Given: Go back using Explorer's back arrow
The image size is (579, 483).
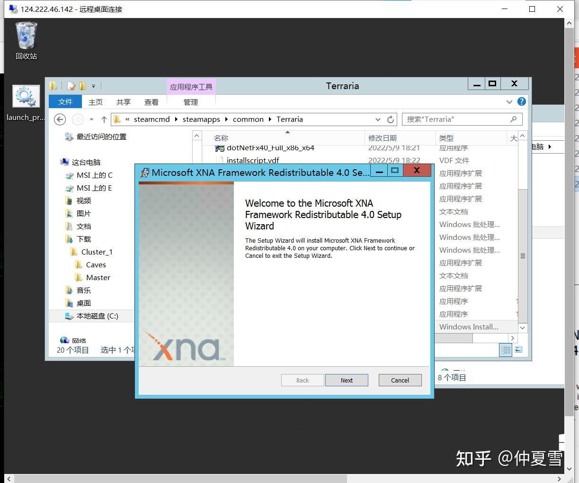Looking at the screenshot, I should point(60,119).
